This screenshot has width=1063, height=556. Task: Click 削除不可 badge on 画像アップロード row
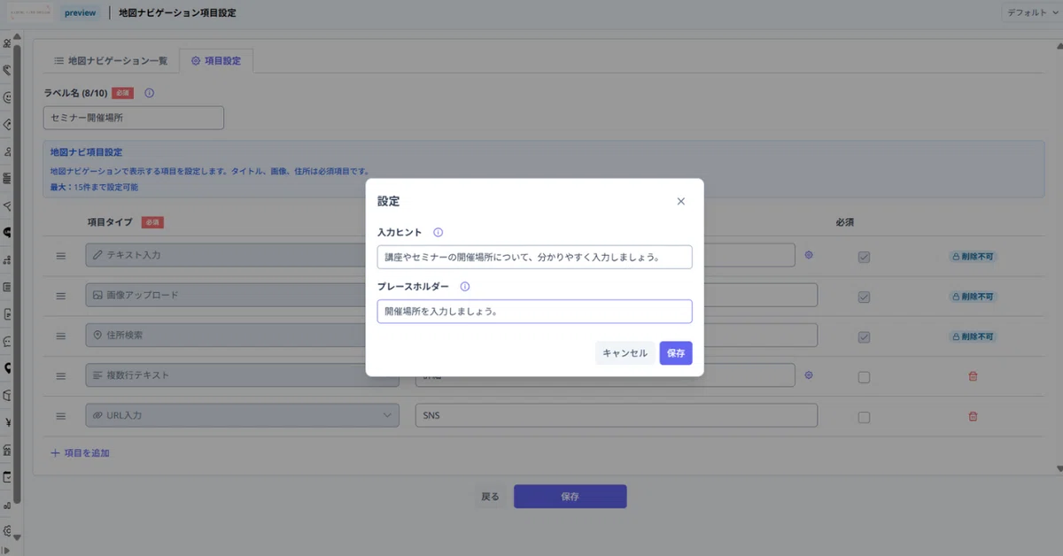click(973, 297)
